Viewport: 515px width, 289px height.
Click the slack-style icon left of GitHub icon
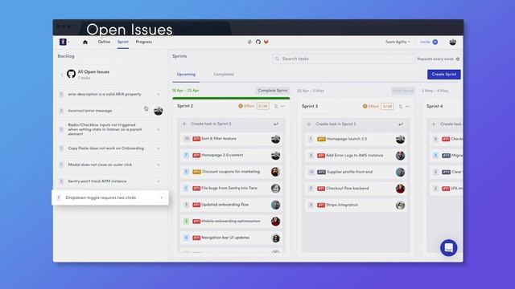coord(250,42)
